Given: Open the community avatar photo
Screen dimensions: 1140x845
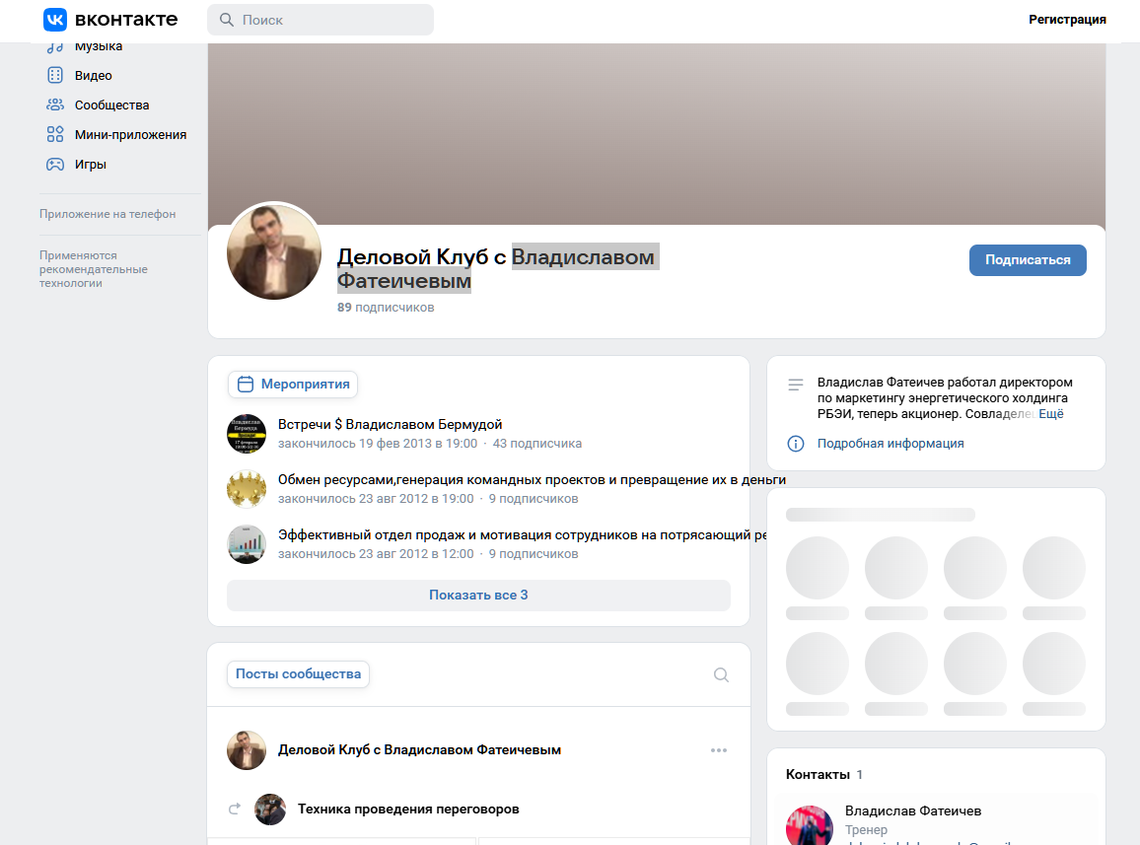Looking at the screenshot, I should [273, 251].
